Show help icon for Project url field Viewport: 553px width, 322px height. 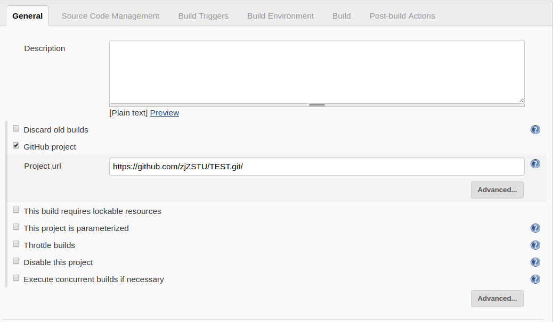(x=535, y=164)
